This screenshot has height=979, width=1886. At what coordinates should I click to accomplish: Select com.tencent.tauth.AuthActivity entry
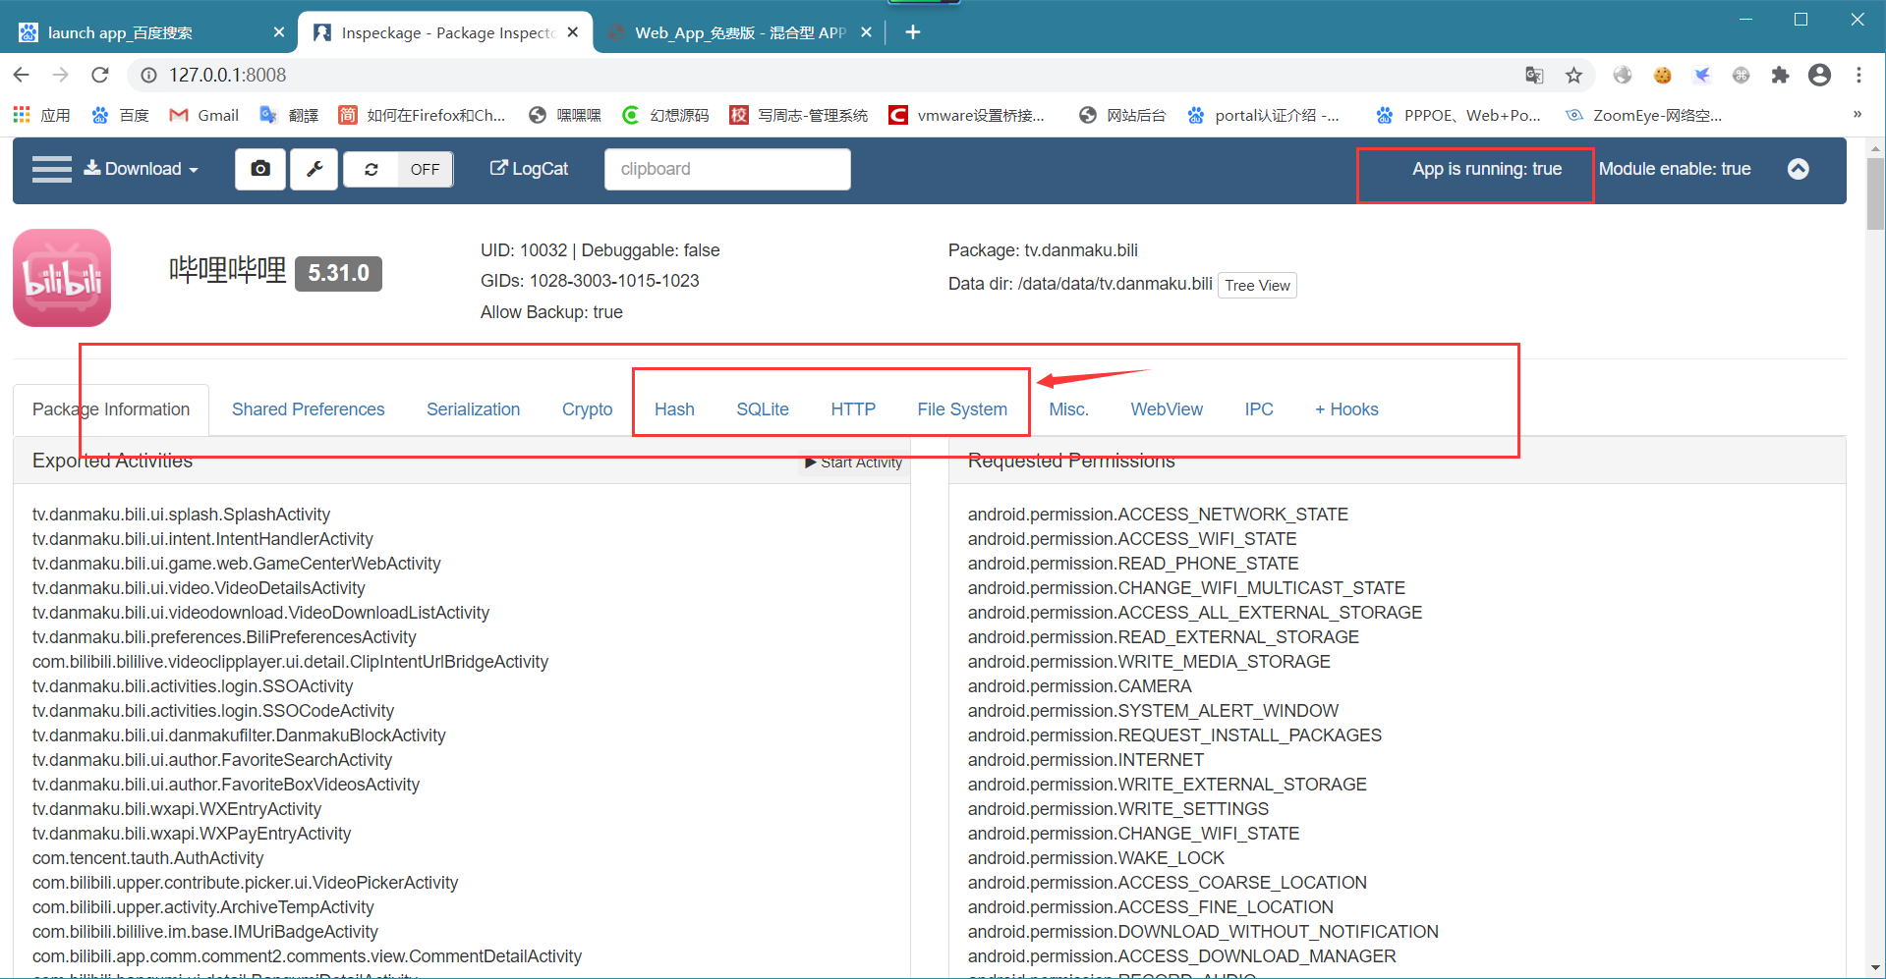pos(147,858)
